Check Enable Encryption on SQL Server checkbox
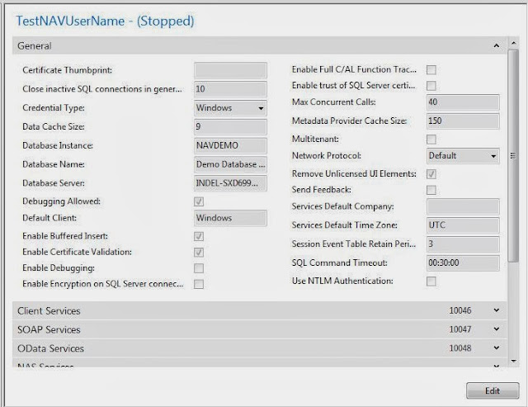 pyautogui.click(x=199, y=284)
